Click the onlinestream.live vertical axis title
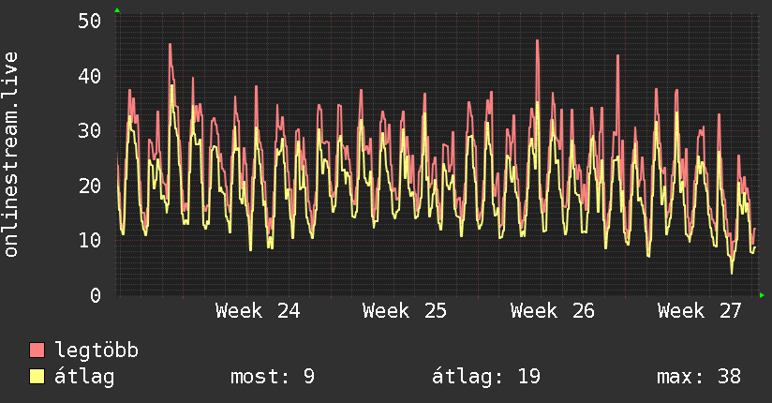The width and height of the screenshot is (772, 403). pos(10,155)
